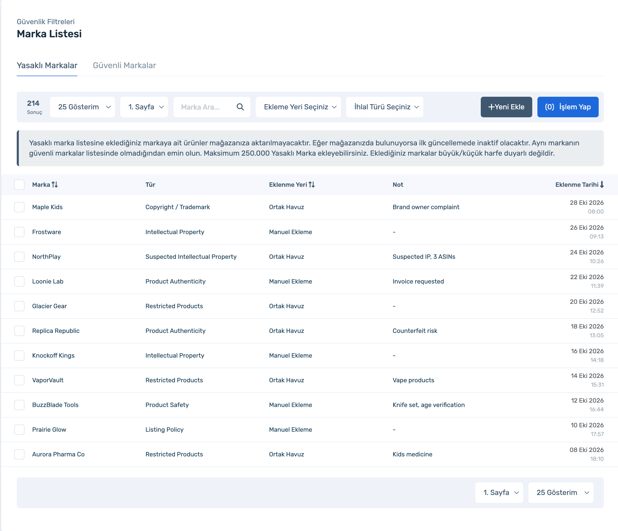This screenshot has width=618, height=531.
Task: Sort by Marka column arrows
Action: [x=55, y=185]
